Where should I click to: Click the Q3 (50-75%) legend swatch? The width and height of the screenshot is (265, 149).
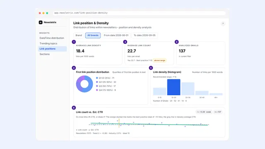pos(97,86)
